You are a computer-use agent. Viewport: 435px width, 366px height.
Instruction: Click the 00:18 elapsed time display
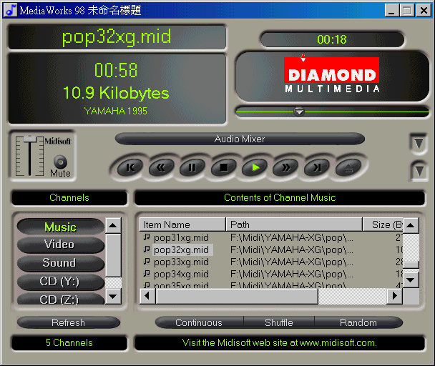[332, 39]
